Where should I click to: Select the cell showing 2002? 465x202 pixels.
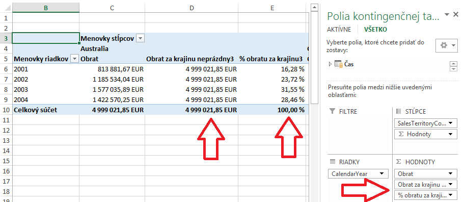[46, 79]
